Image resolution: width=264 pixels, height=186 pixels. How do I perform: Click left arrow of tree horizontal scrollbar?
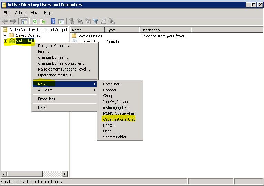click(x=4, y=174)
